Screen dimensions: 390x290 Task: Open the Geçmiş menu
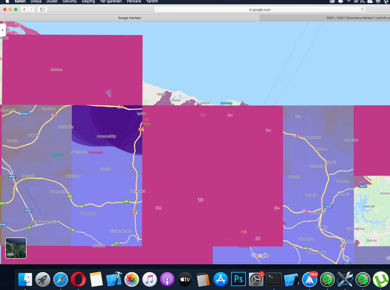(x=88, y=1)
